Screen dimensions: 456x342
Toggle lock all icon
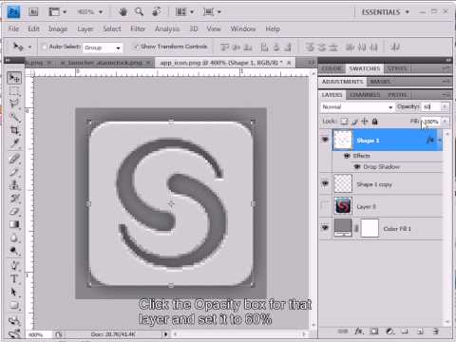(374, 122)
